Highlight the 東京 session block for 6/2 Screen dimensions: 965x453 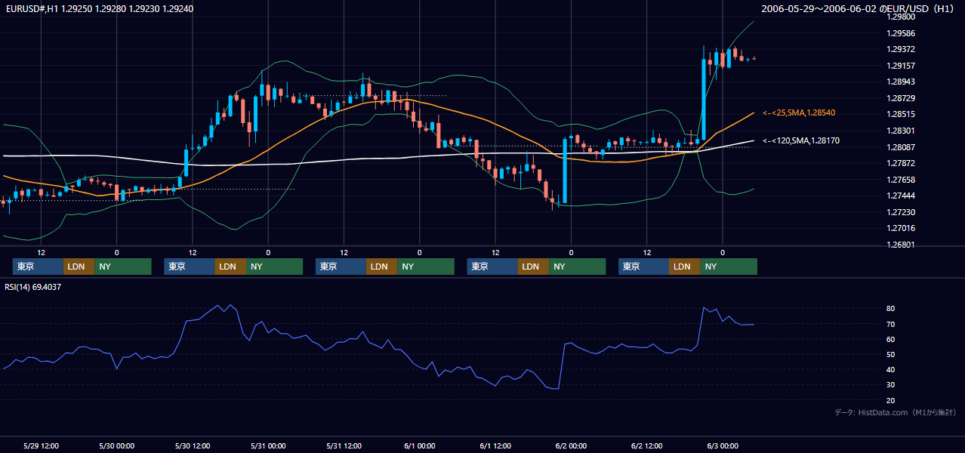[643, 267]
